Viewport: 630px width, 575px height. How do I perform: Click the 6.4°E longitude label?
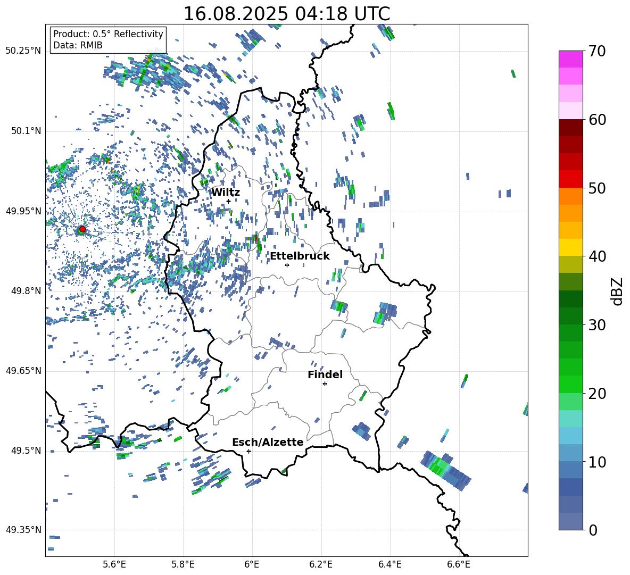click(389, 564)
